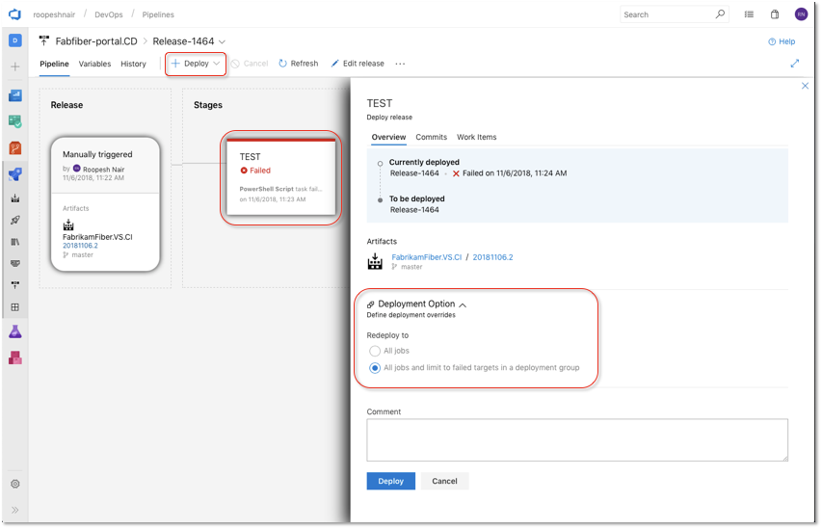
Task: Click the shopping bag marketplace icon
Action: click(x=774, y=14)
